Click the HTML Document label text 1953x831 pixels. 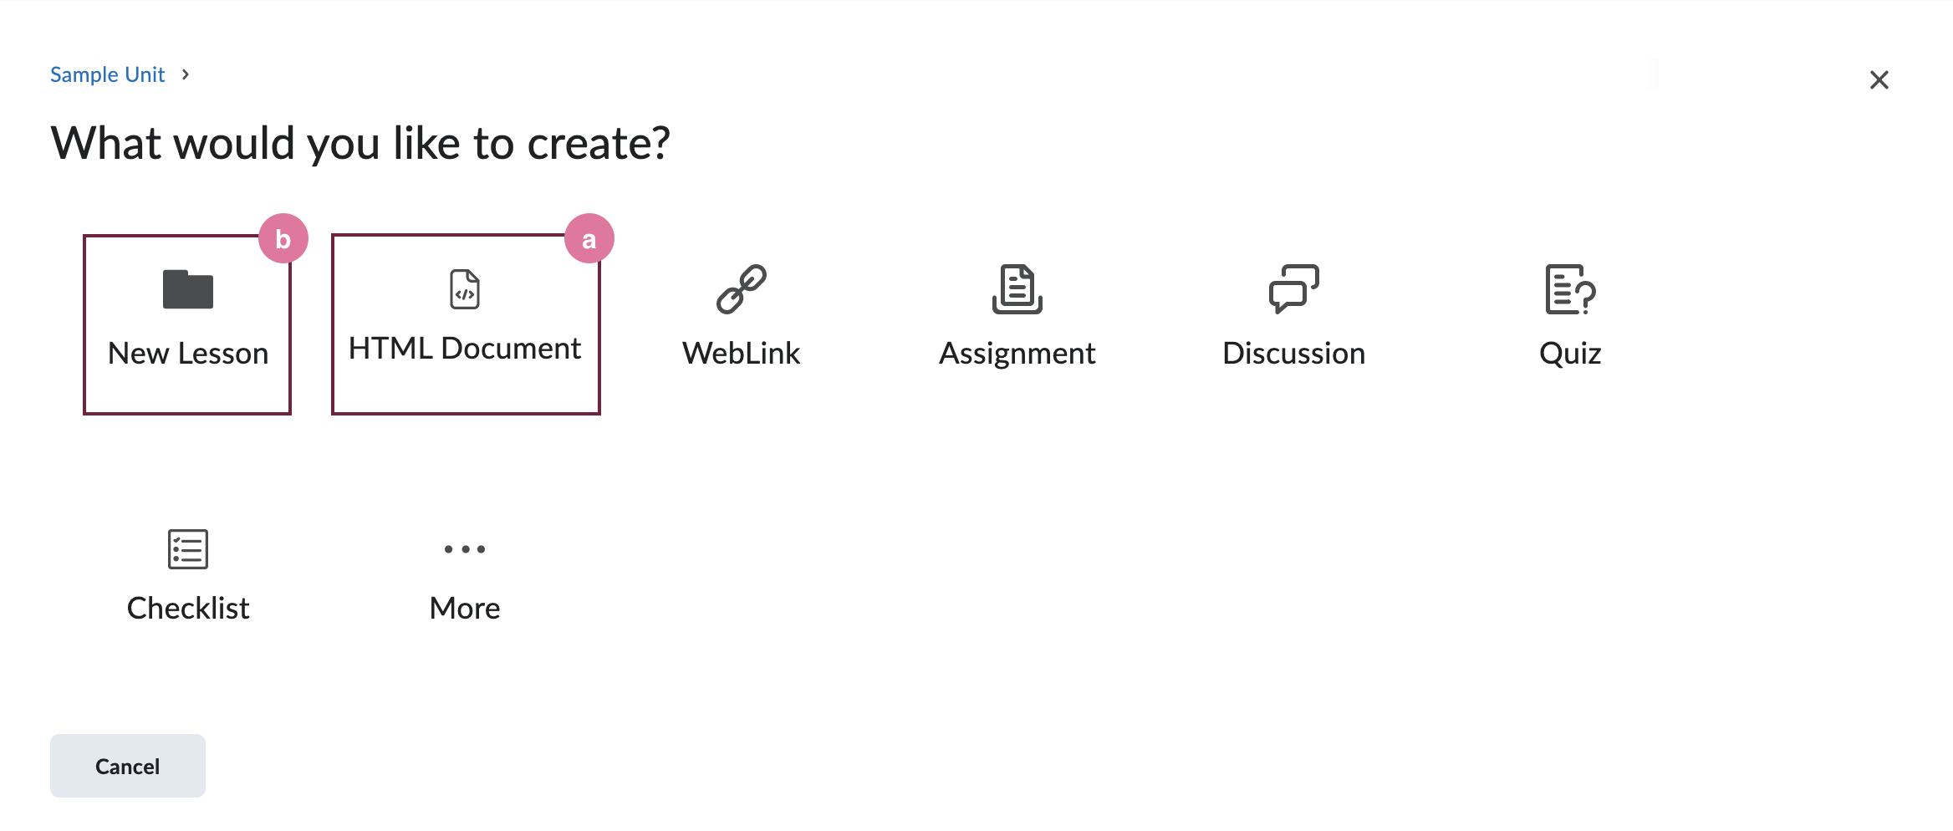point(465,347)
